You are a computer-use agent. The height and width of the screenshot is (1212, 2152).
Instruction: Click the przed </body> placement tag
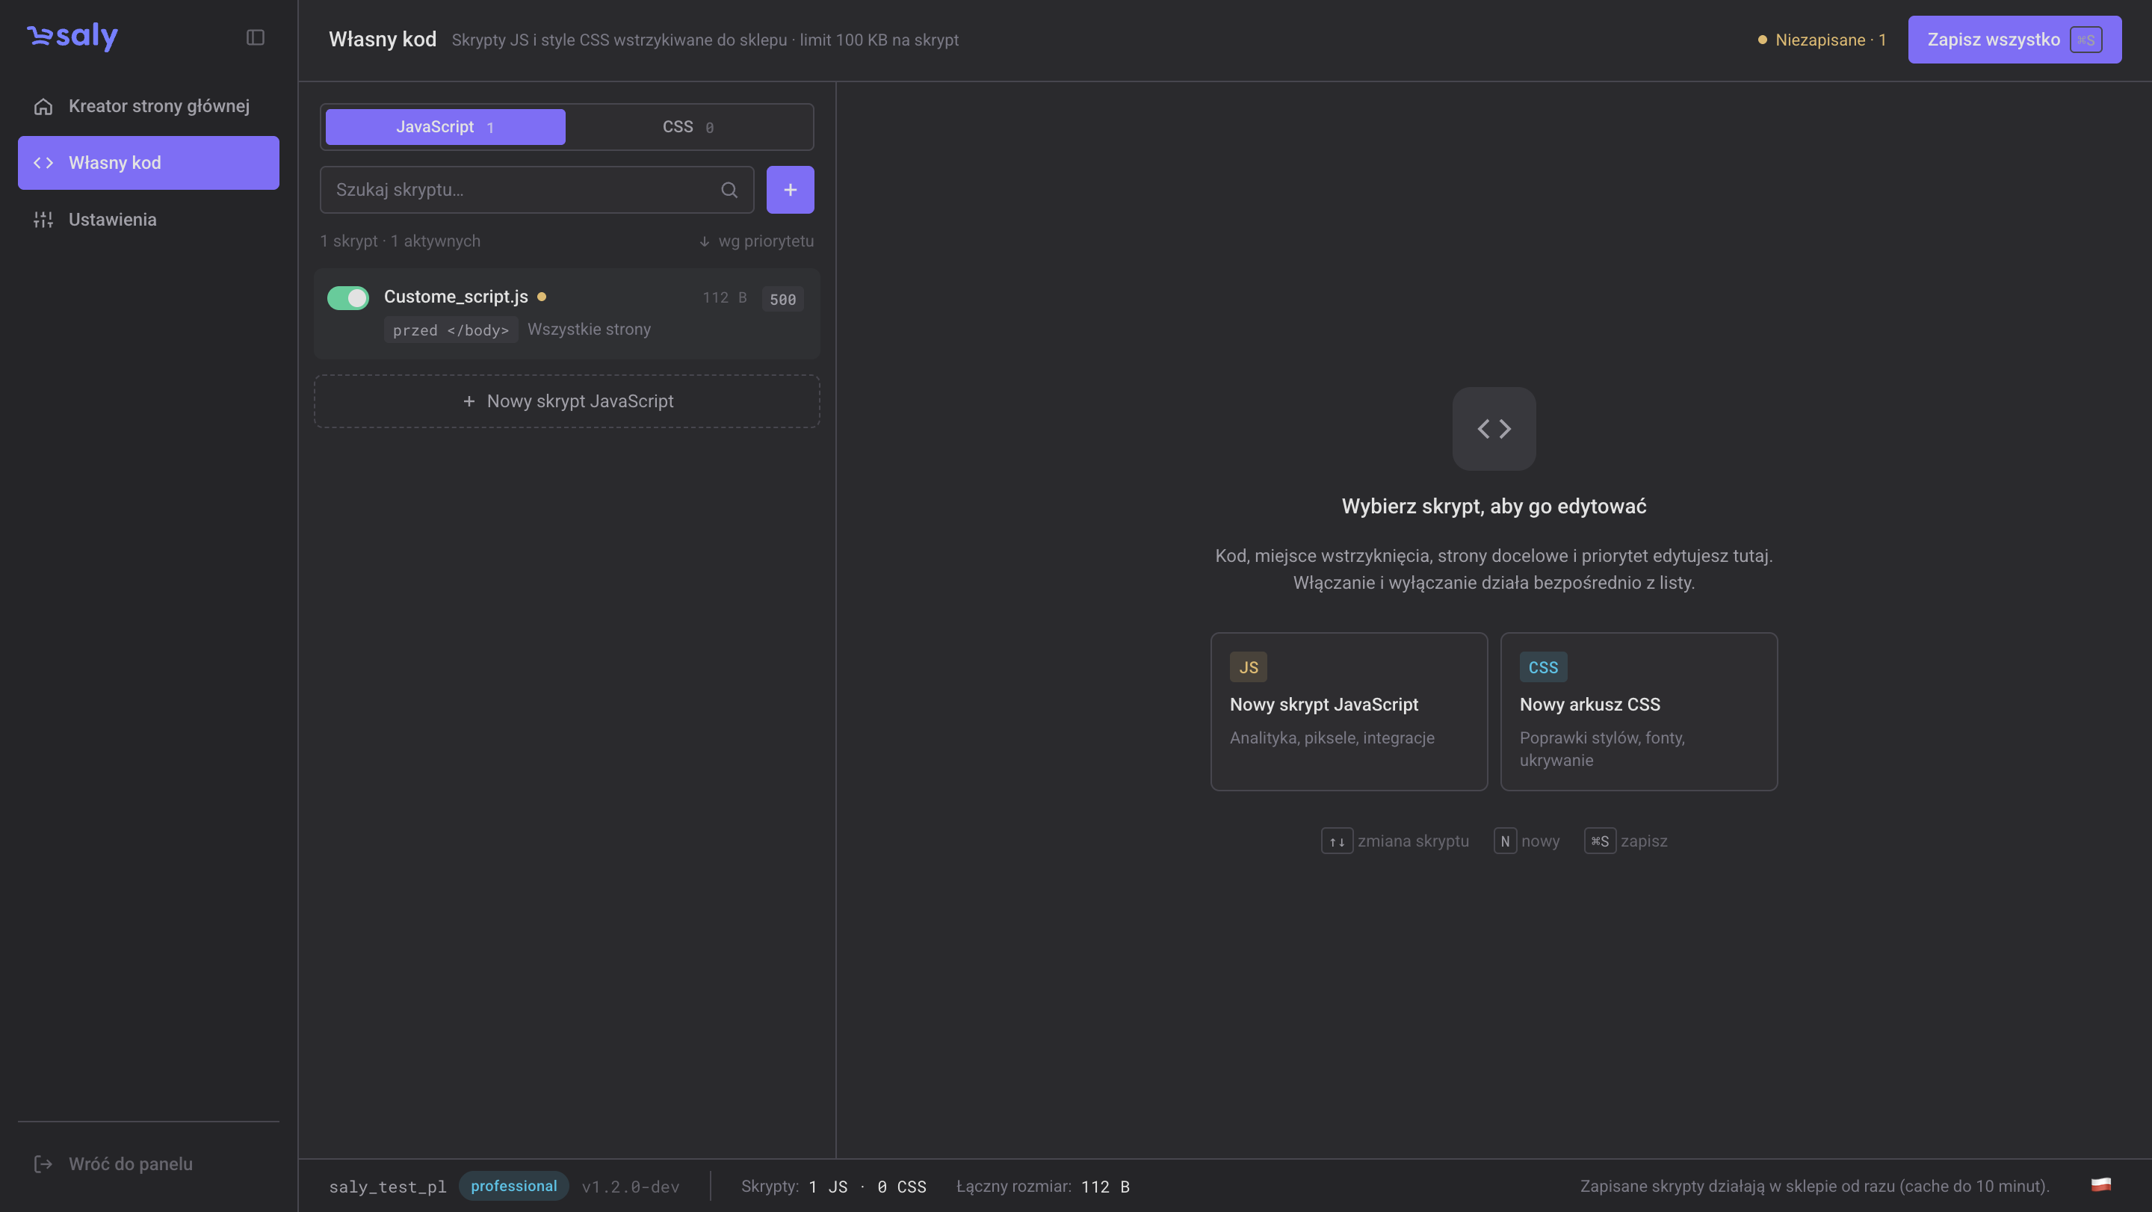[x=451, y=331]
